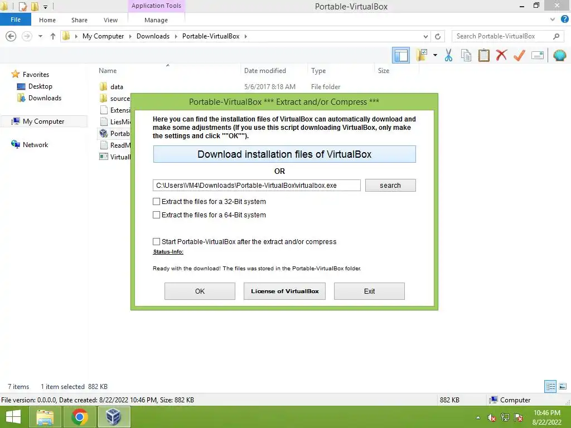Open the Manage ribbon tab
This screenshot has width=571, height=428.
(156, 20)
